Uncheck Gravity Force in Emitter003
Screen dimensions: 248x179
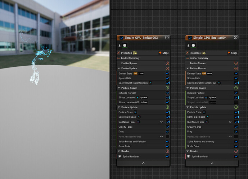click(167, 127)
